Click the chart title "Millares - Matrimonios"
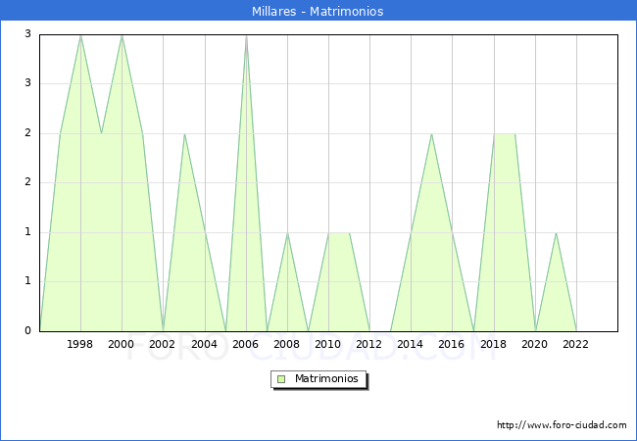637x441 pixels. (318, 11)
